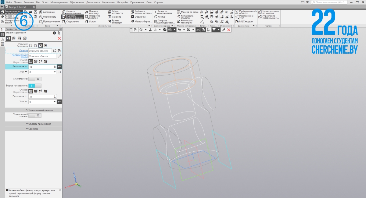
Task: Open the first Угол value dropdown
Action: tap(55, 72)
